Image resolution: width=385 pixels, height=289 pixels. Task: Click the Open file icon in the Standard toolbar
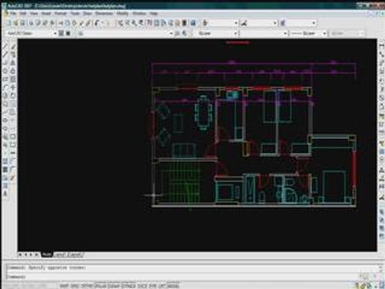tap(16, 23)
